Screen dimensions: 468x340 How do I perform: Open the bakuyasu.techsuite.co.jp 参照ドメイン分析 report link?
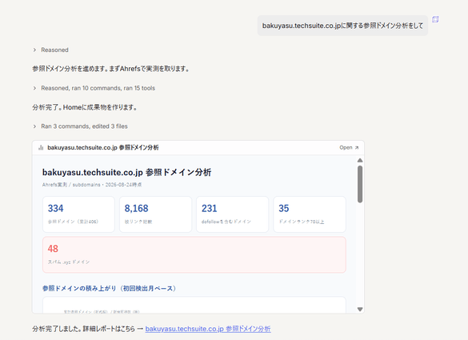208,329
